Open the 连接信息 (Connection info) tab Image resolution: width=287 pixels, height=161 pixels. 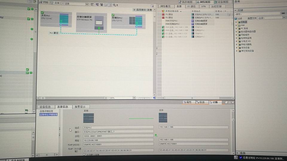pyautogui.click(x=63, y=107)
